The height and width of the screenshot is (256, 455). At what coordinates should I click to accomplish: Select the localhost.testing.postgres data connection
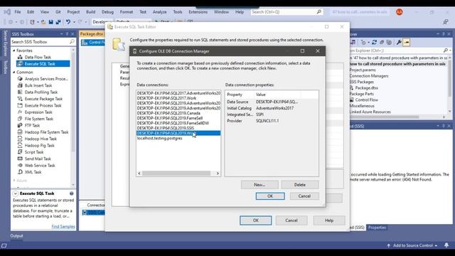coord(159,138)
